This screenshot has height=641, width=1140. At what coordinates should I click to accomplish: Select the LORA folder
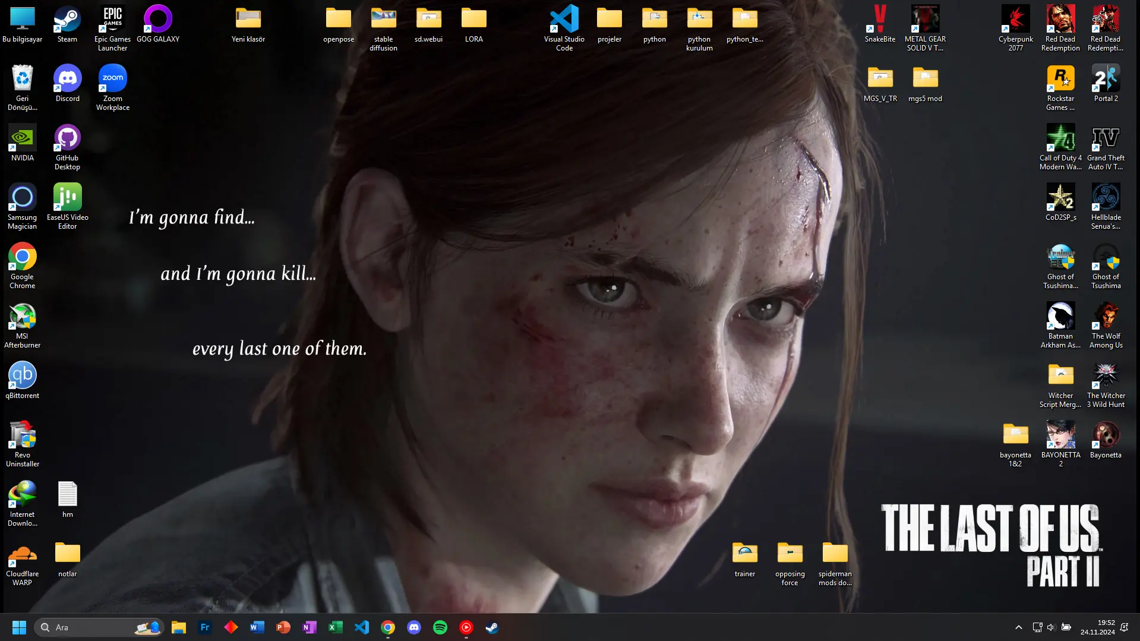coord(473,24)
